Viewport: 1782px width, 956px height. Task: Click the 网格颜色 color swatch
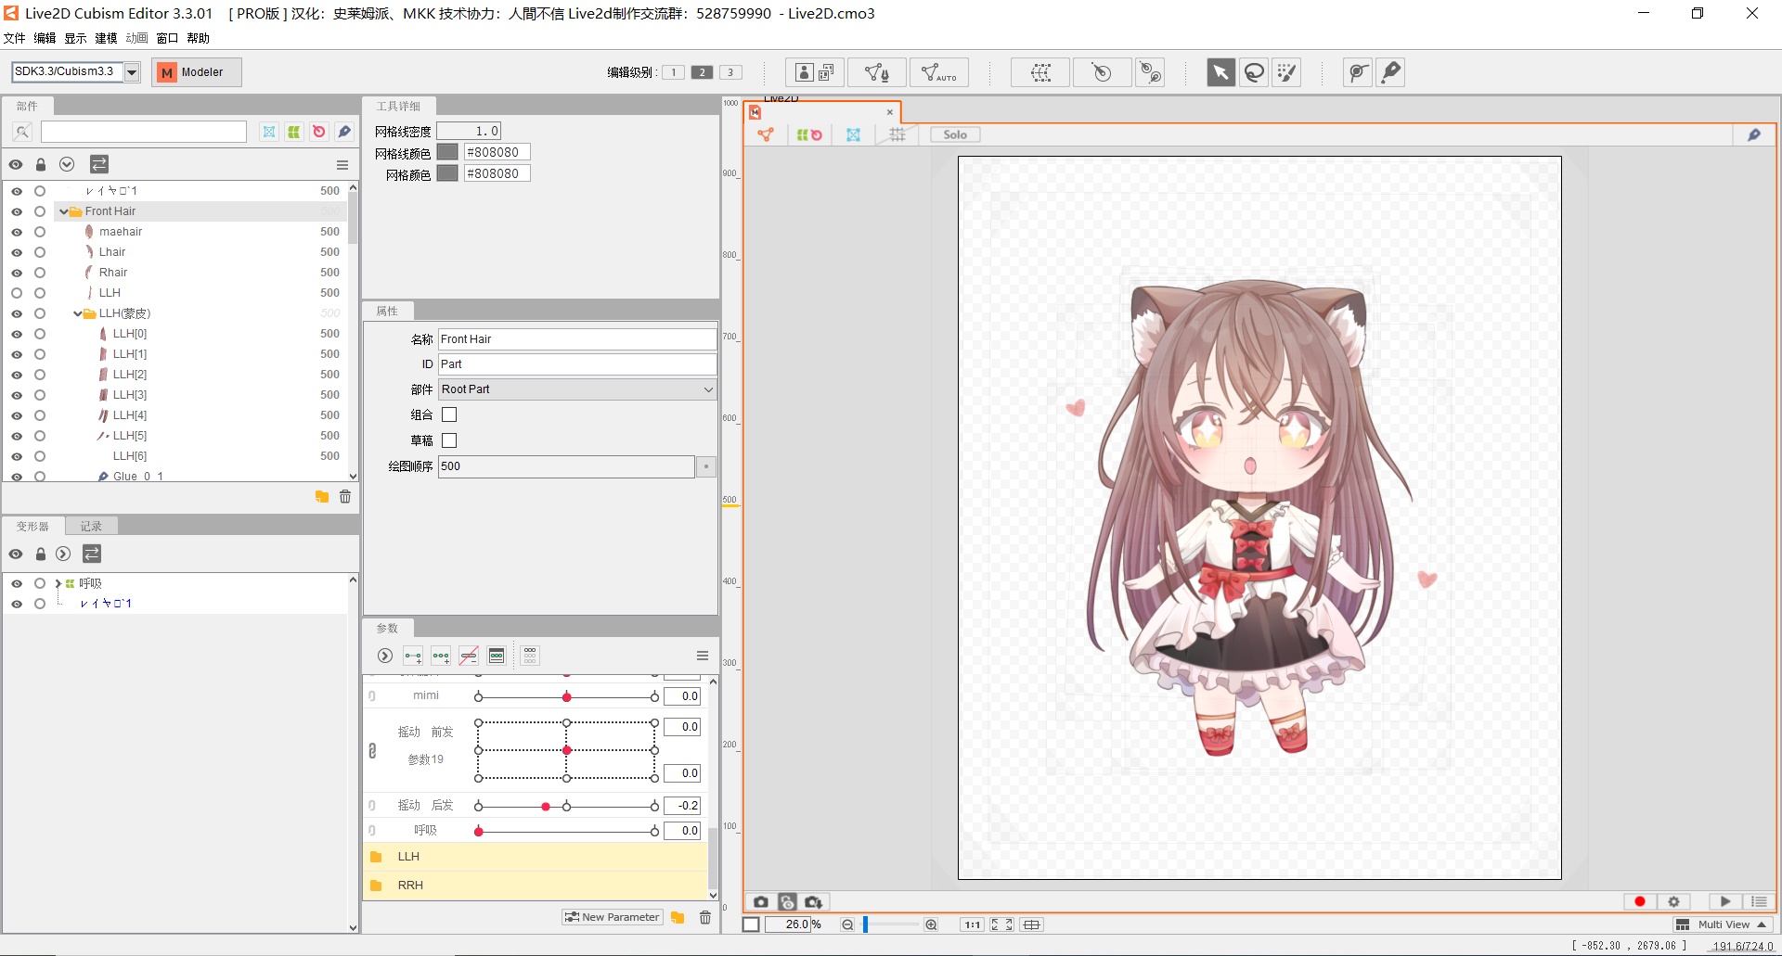click(x=447, y=173)
